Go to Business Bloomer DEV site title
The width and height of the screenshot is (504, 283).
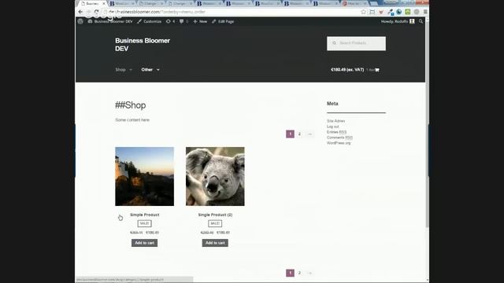pyautogui.click(x=143, y=45)
